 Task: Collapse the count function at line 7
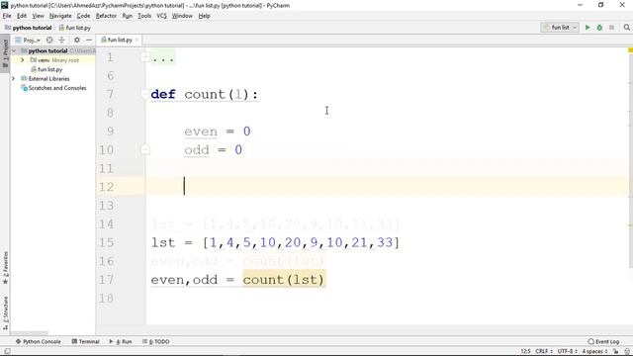(x=145, y=95)
